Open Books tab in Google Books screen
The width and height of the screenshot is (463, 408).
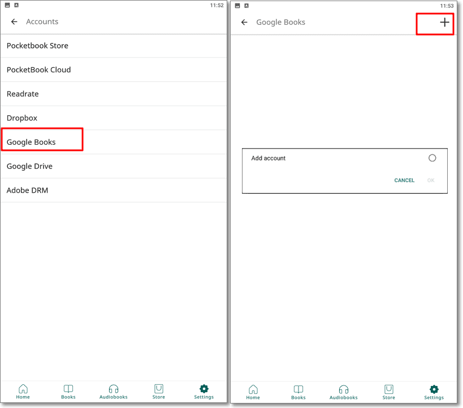(x=298, y=392)
